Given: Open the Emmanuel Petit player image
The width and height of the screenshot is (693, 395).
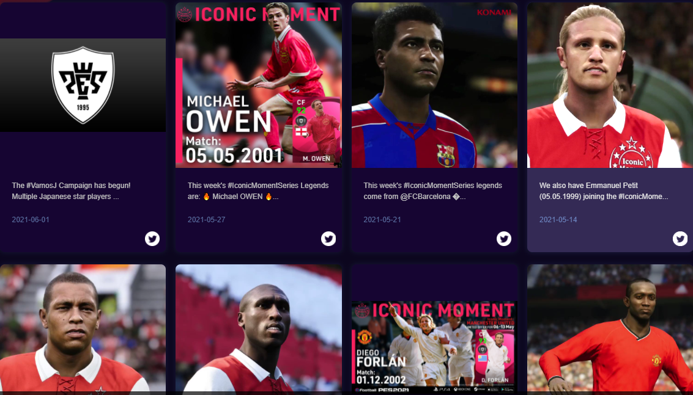Looking at the screenshot, I should [x=610, y=85].
